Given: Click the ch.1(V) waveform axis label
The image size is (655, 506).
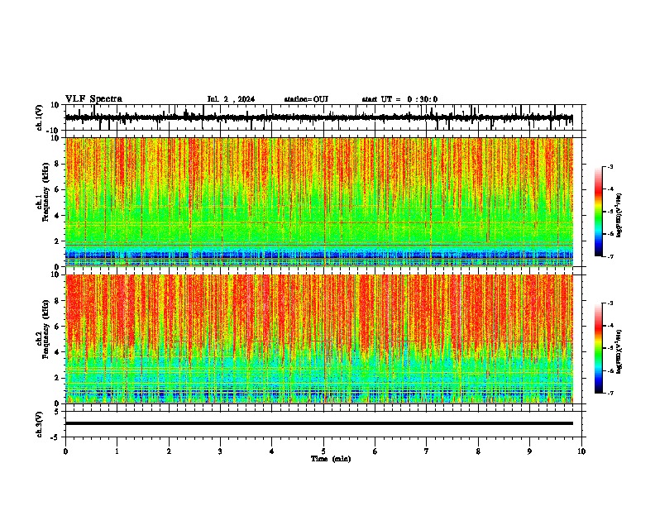Looking at the screenshot, I should tap(40, 117).
